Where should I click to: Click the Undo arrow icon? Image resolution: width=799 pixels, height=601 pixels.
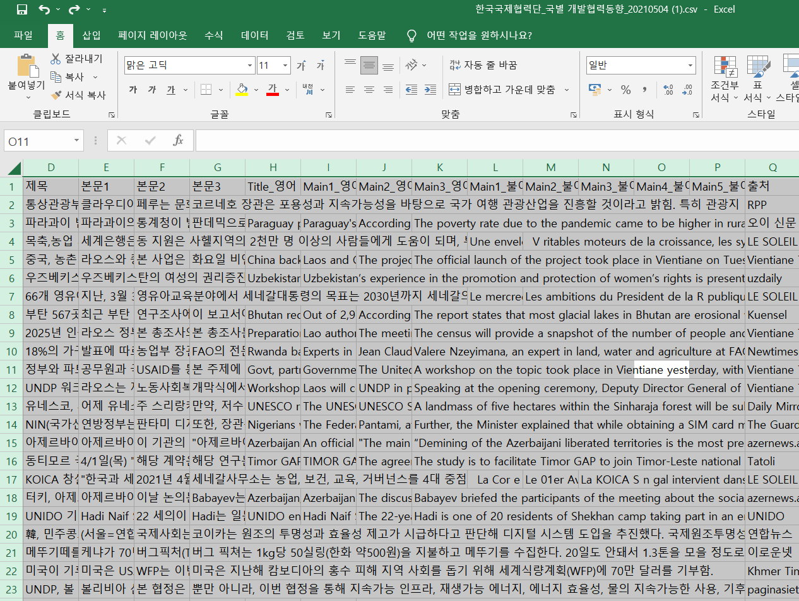tap(44, 9)
